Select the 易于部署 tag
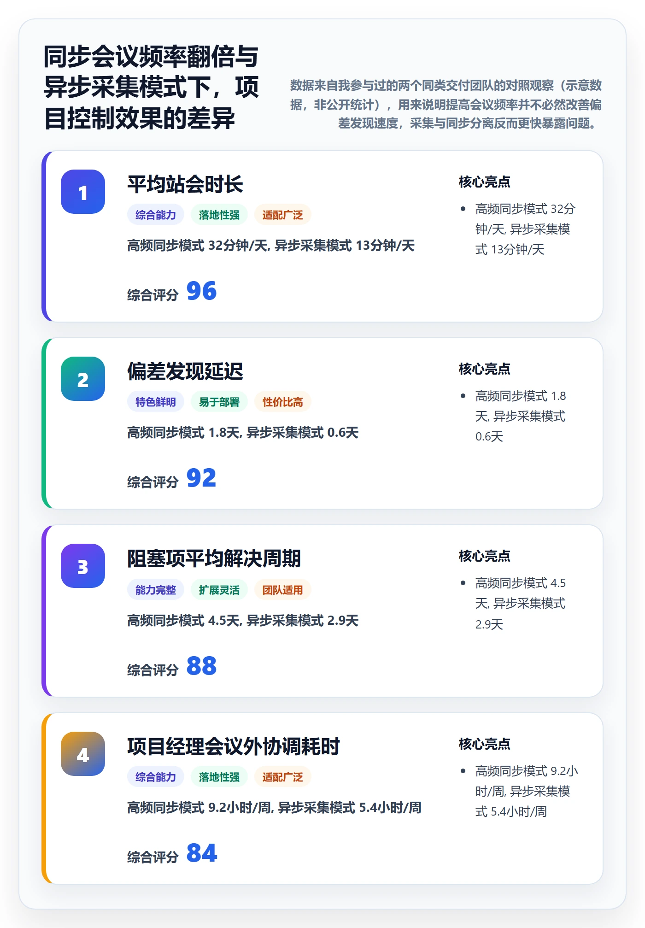This screenshot has height=928, width=645. tap(219, 402)
